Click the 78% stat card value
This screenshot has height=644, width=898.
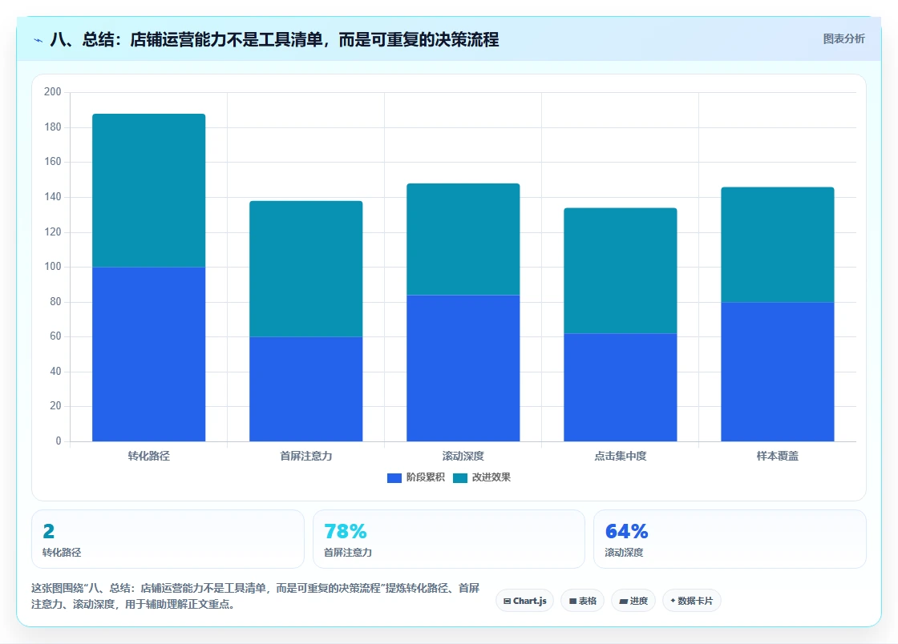pos(346,531)
